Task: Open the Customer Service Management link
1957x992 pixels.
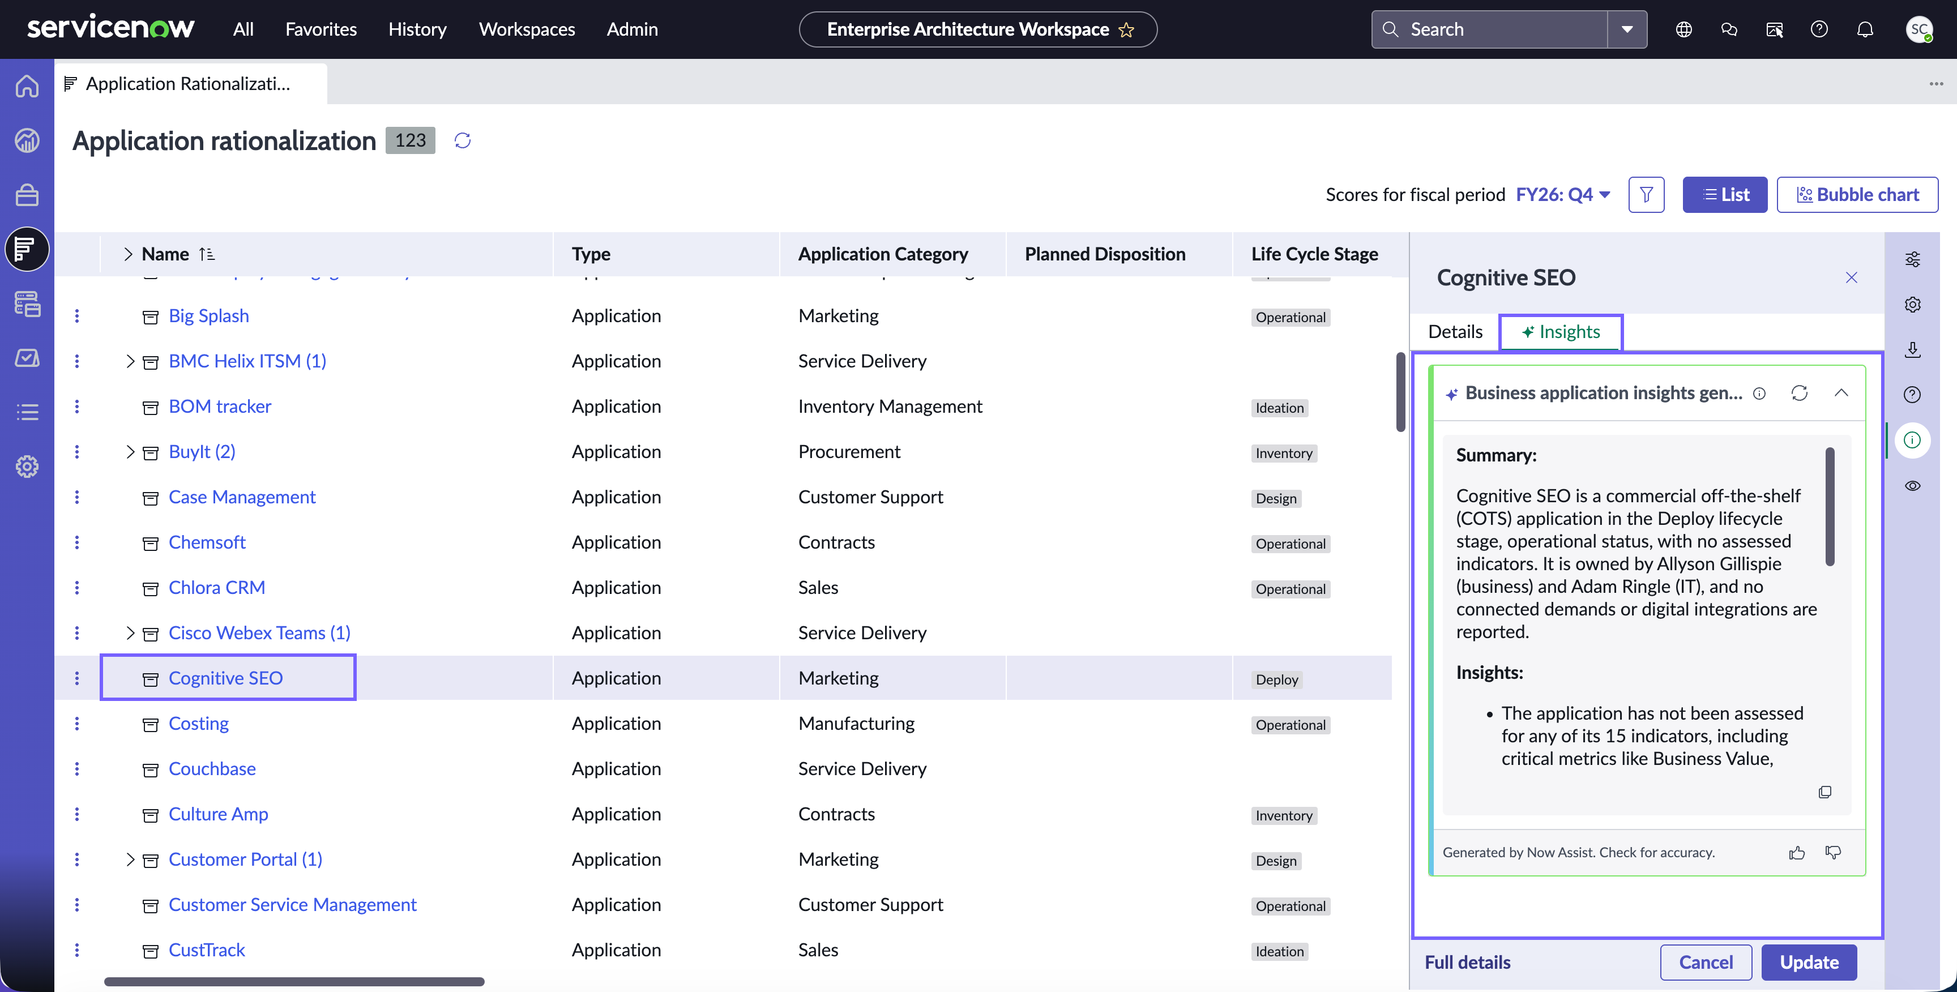Action: 293,905
